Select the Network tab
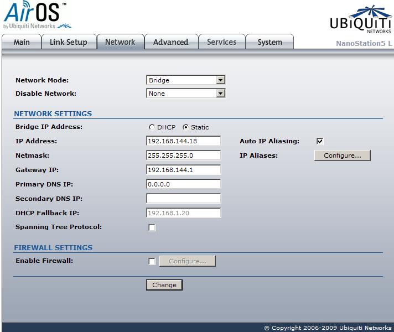Image resolution: width=394 pixels, height=332 pixels. [x=121, y=41]
